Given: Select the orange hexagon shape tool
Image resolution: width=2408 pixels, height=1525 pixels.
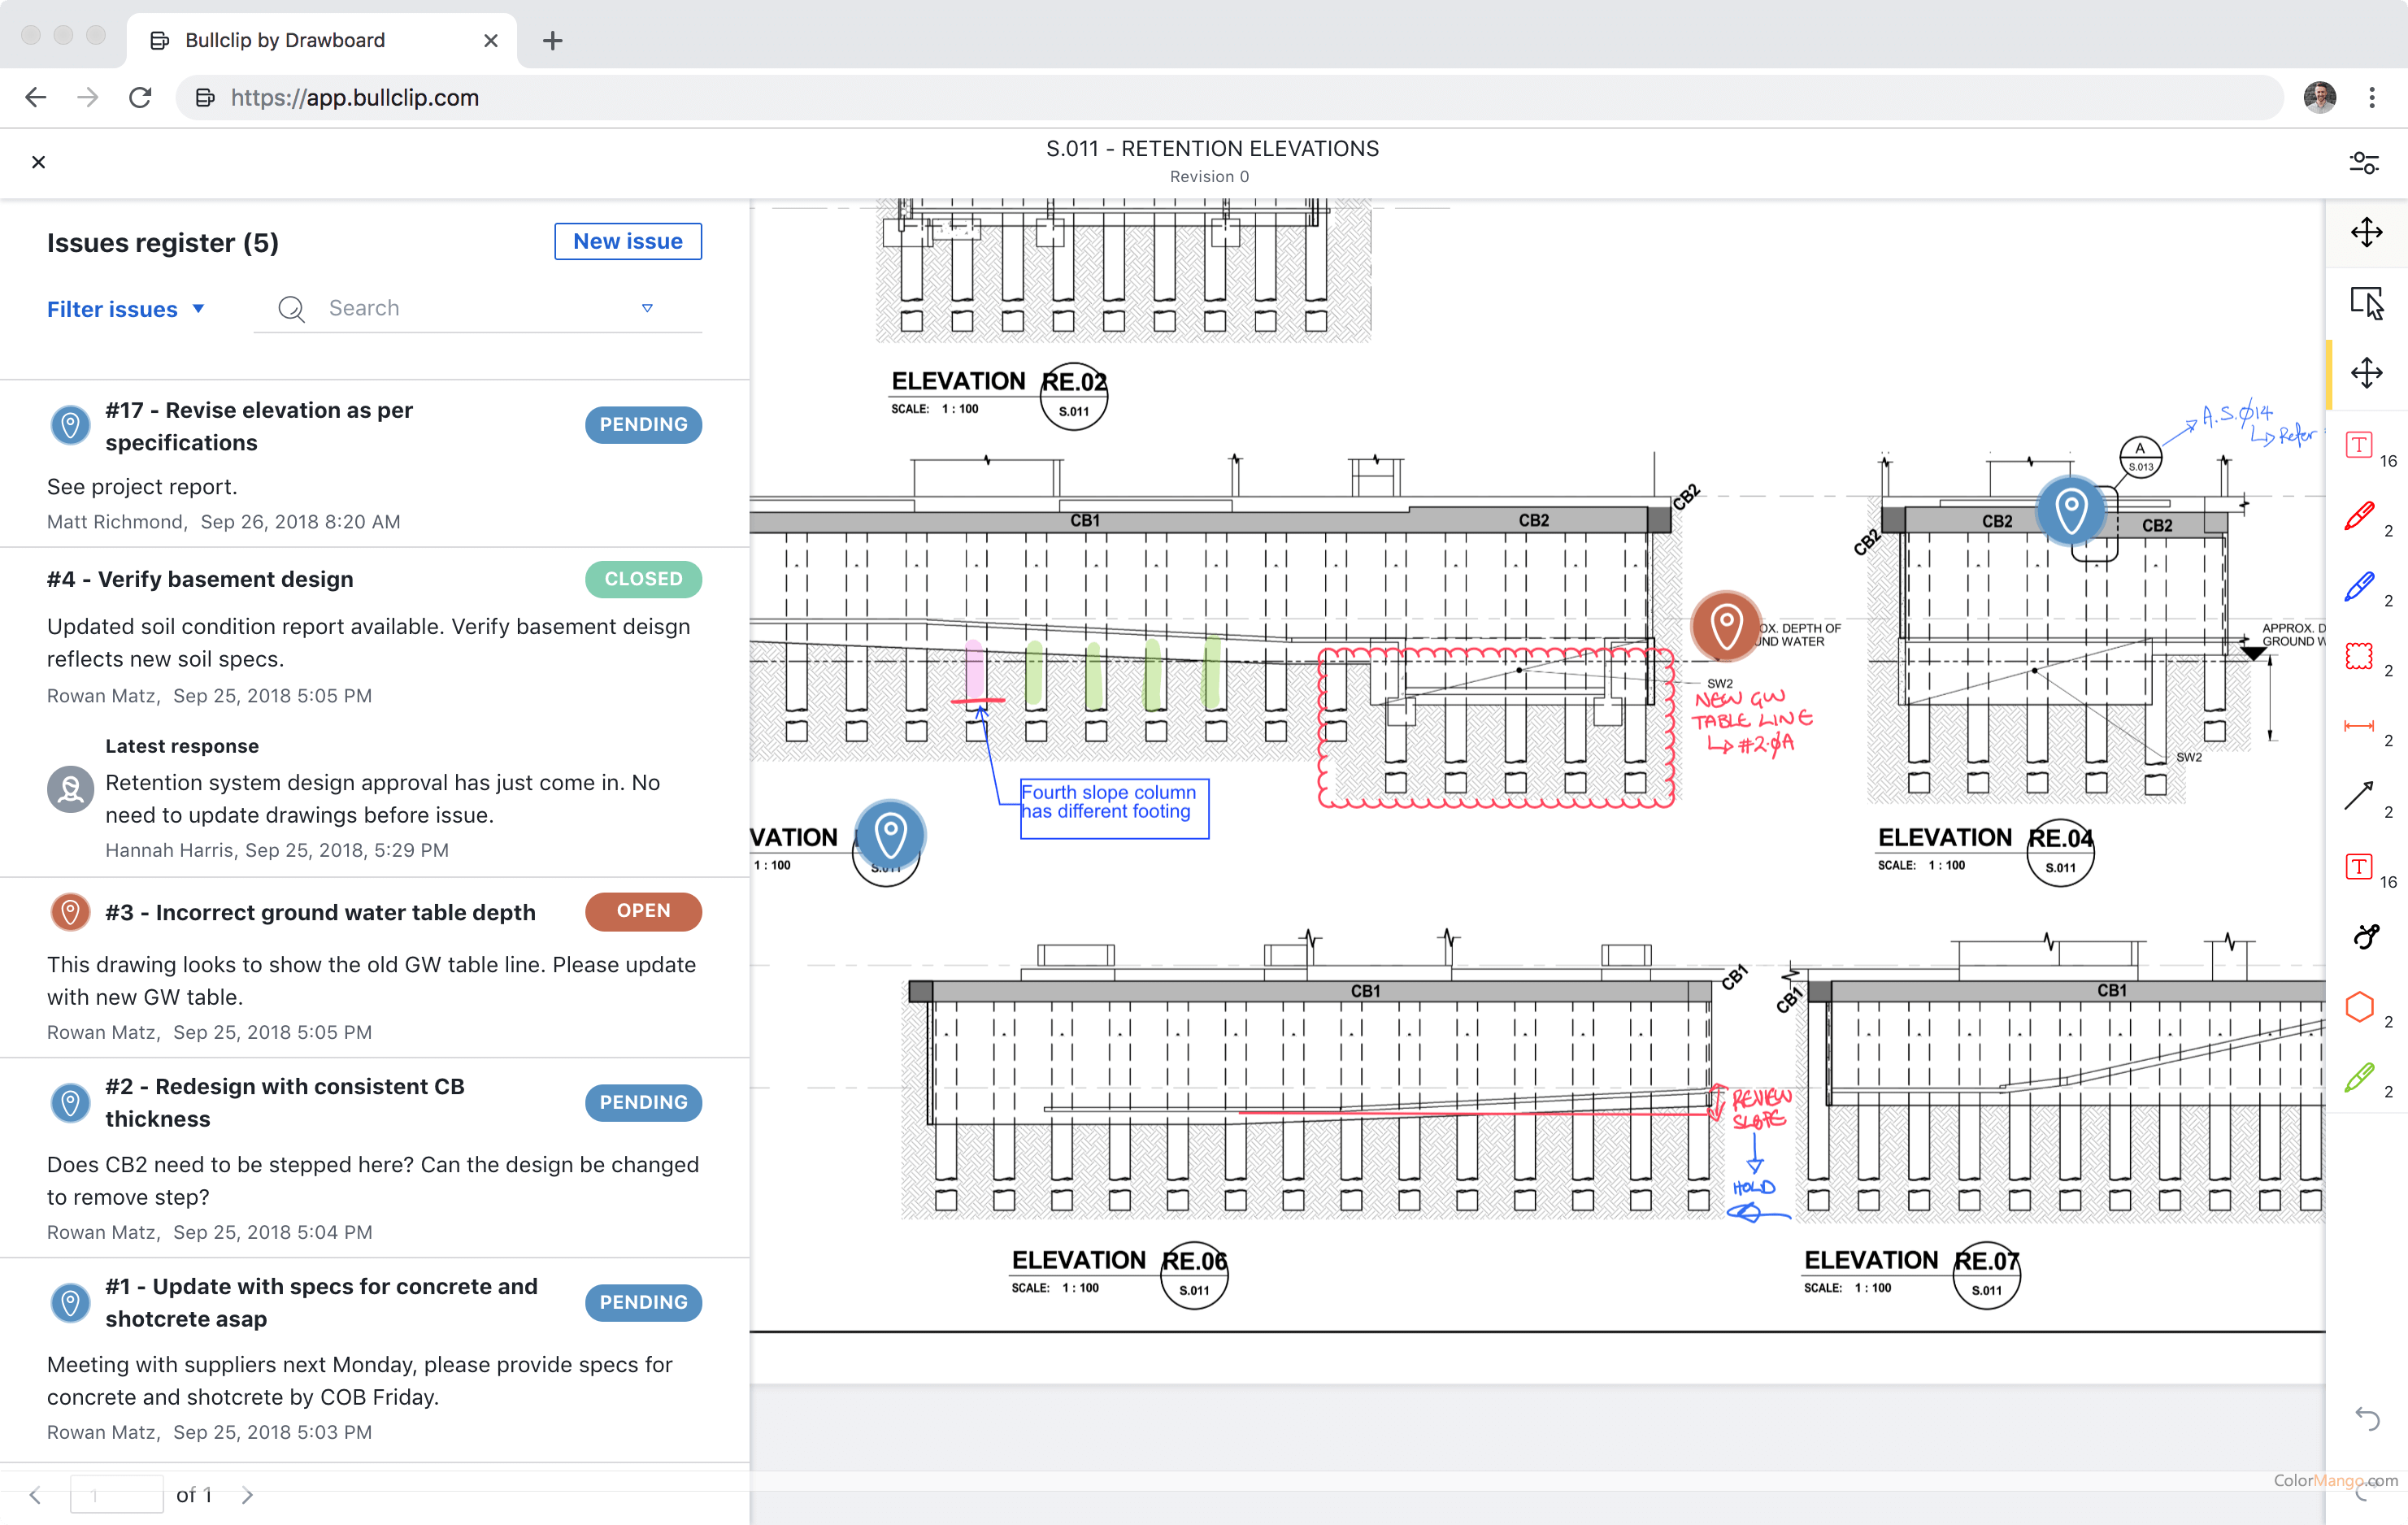Looking at the screenshot, I should (2359, 1006).
